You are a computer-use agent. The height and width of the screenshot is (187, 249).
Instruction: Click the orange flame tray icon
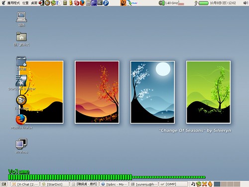[x=210, y=184]
